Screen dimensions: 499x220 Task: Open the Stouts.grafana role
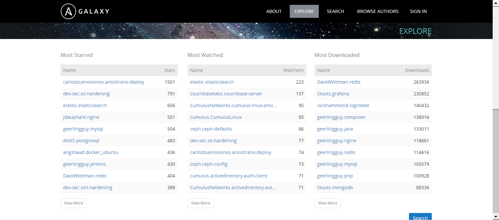[333, 94]
